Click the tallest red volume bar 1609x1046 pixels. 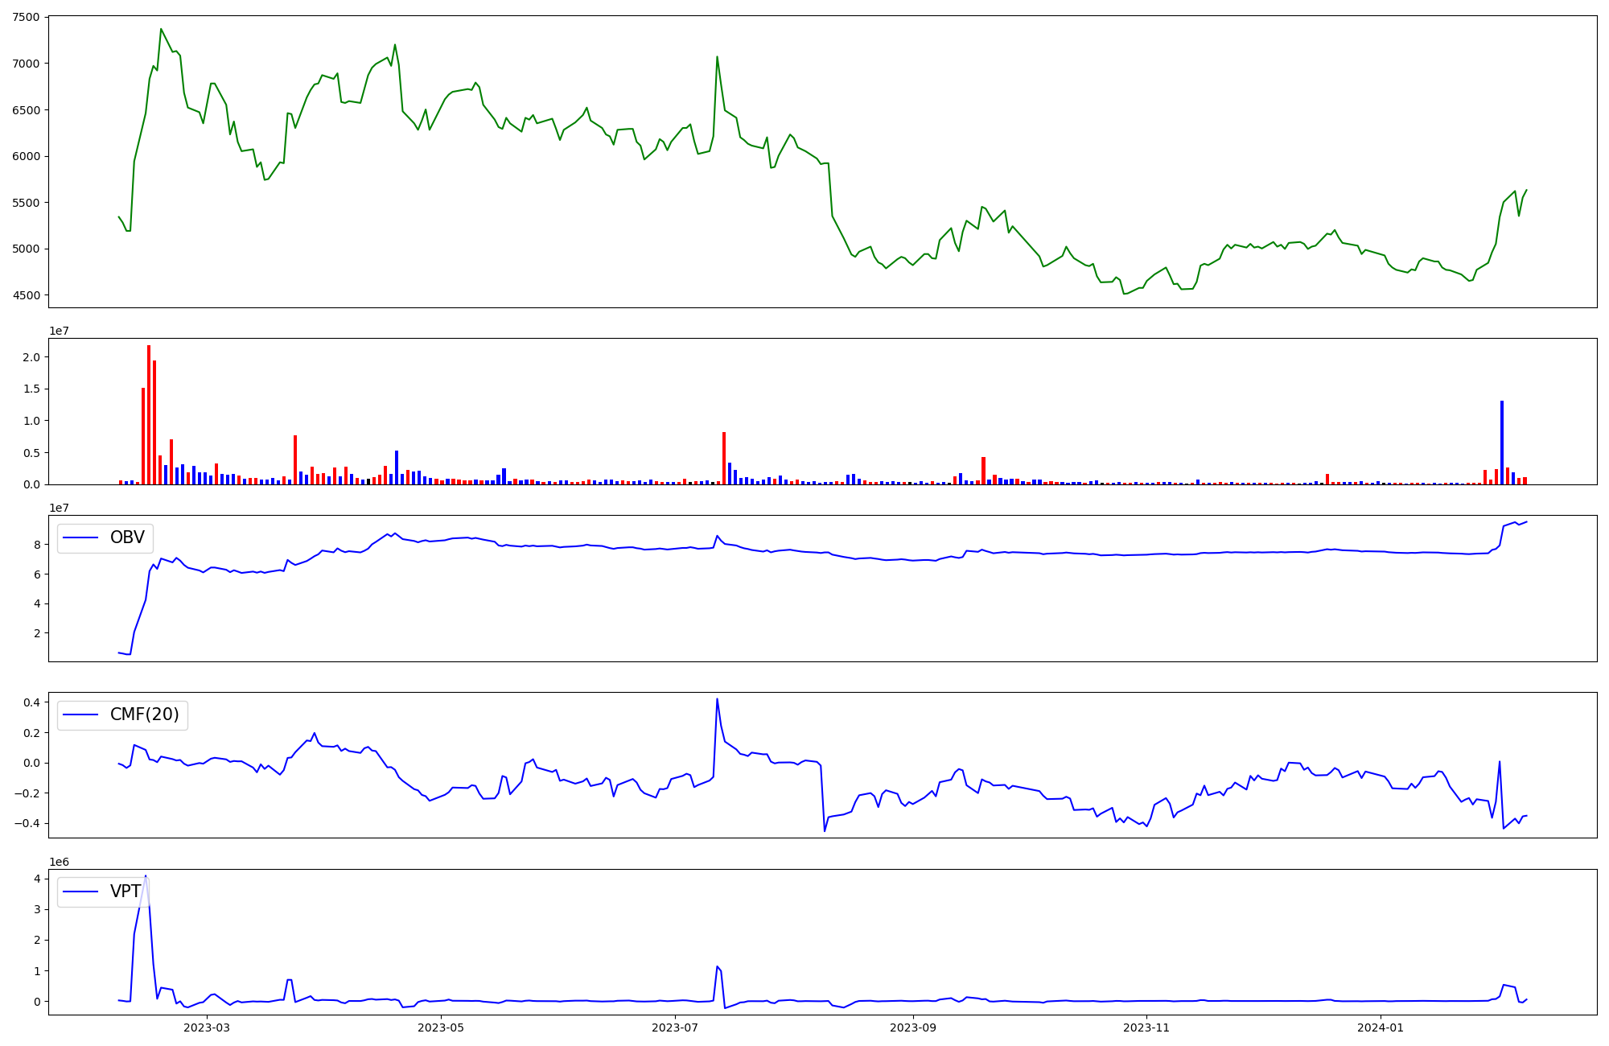pyautogui.click(x=149, y=414)
